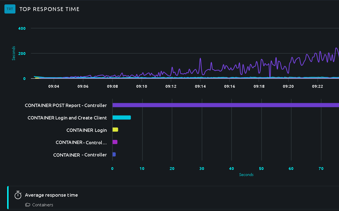Click the TRT badge icon
Viewport: 339px width, 211px height.
(x=10, y=9)
